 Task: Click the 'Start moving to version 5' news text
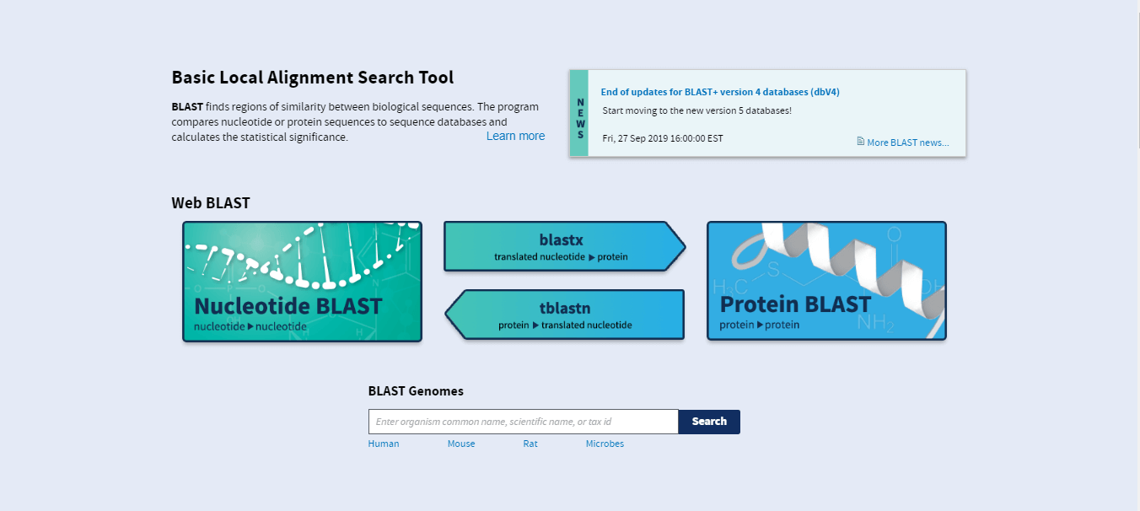pos(697,110)
